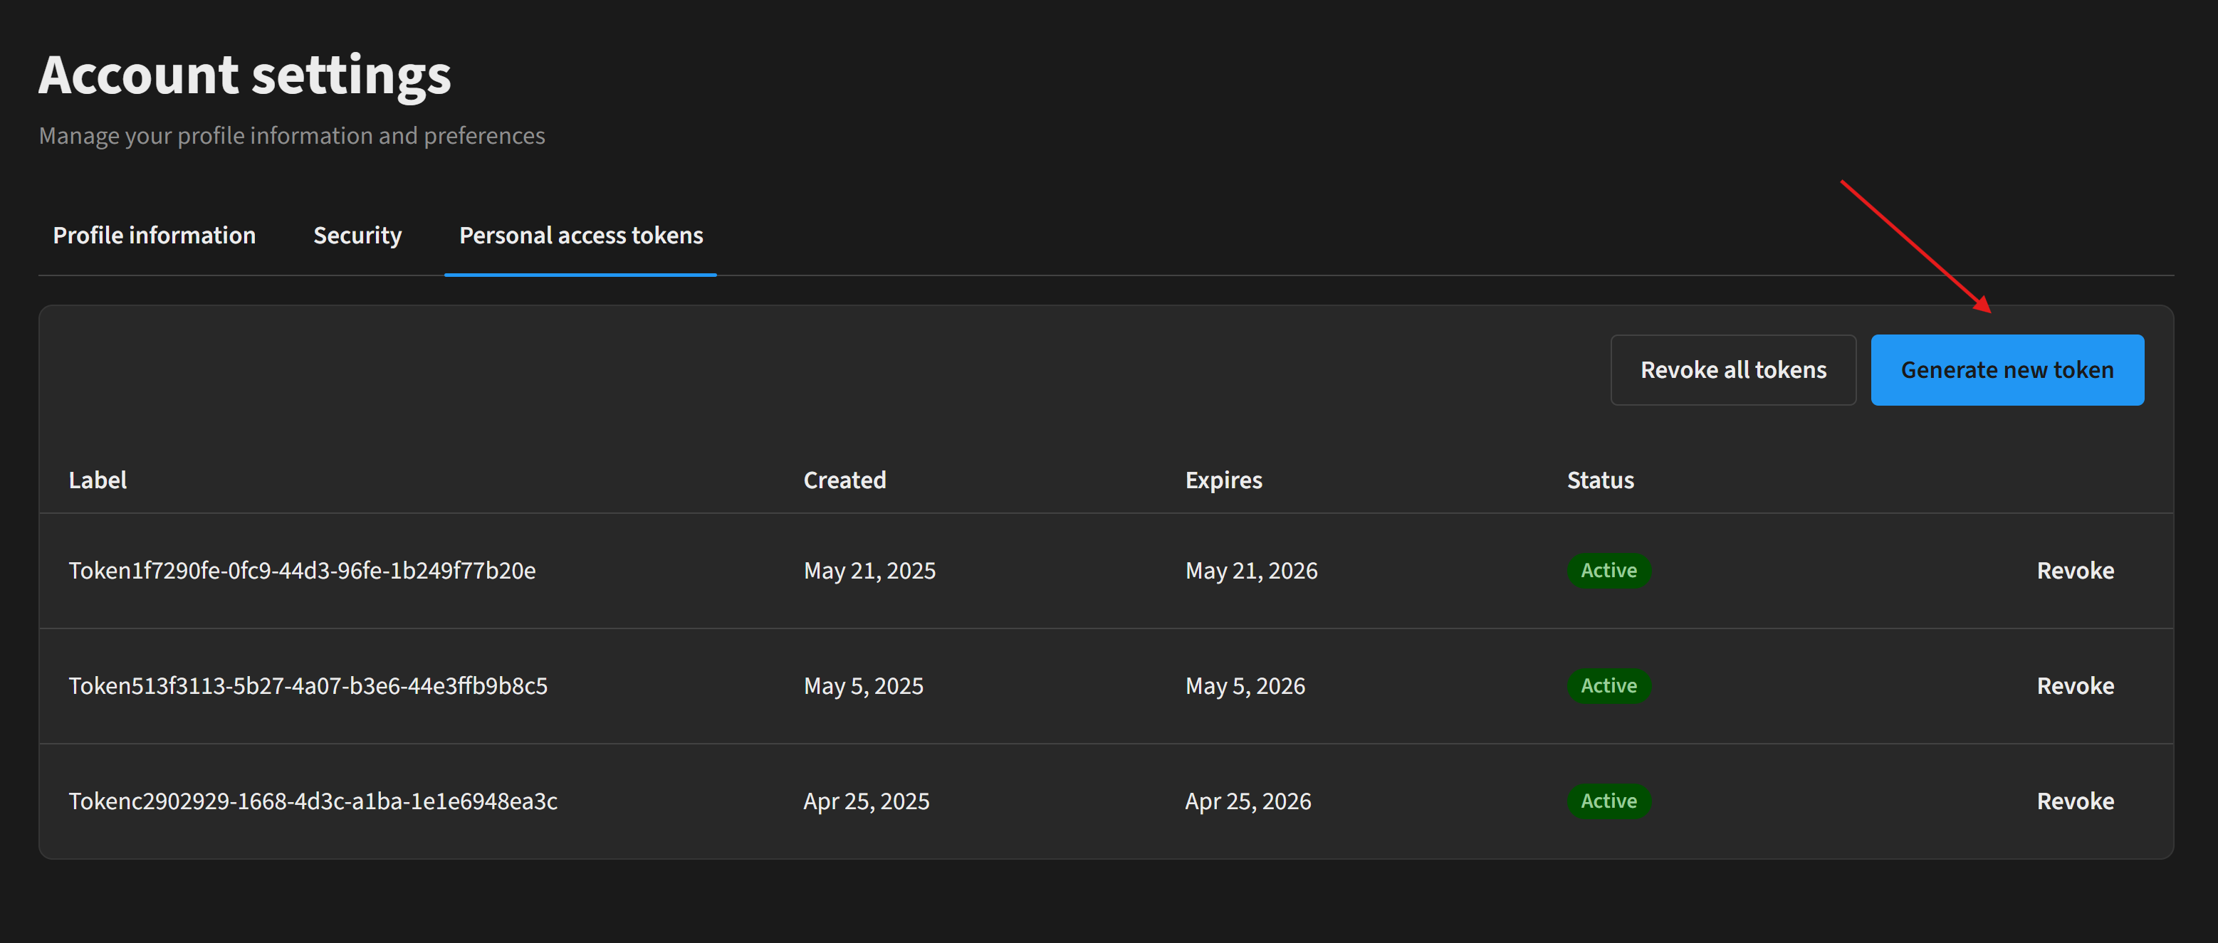The height and width of the screenshot is (943, 2218).
Task: Select the Personal access tokens tab
Action: 580,235
